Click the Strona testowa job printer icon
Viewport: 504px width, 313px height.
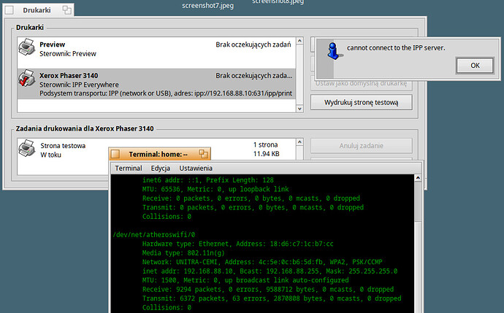[27, 148]
